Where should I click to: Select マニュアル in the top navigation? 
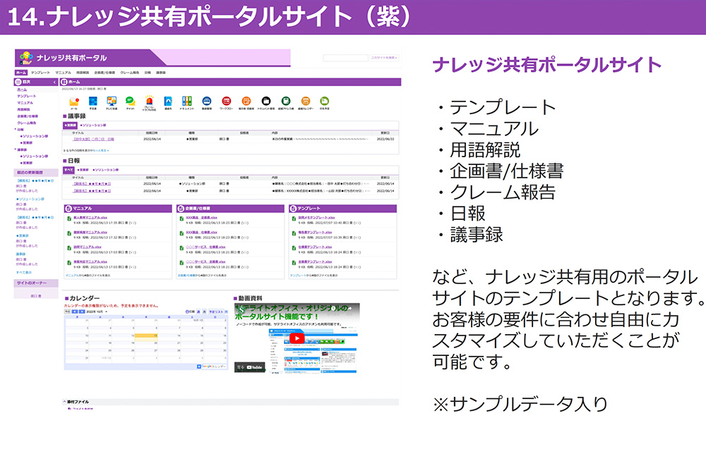tap(63, 73)
